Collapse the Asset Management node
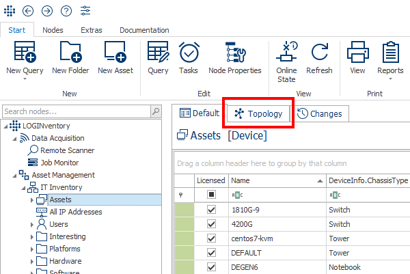 point(14,176)
